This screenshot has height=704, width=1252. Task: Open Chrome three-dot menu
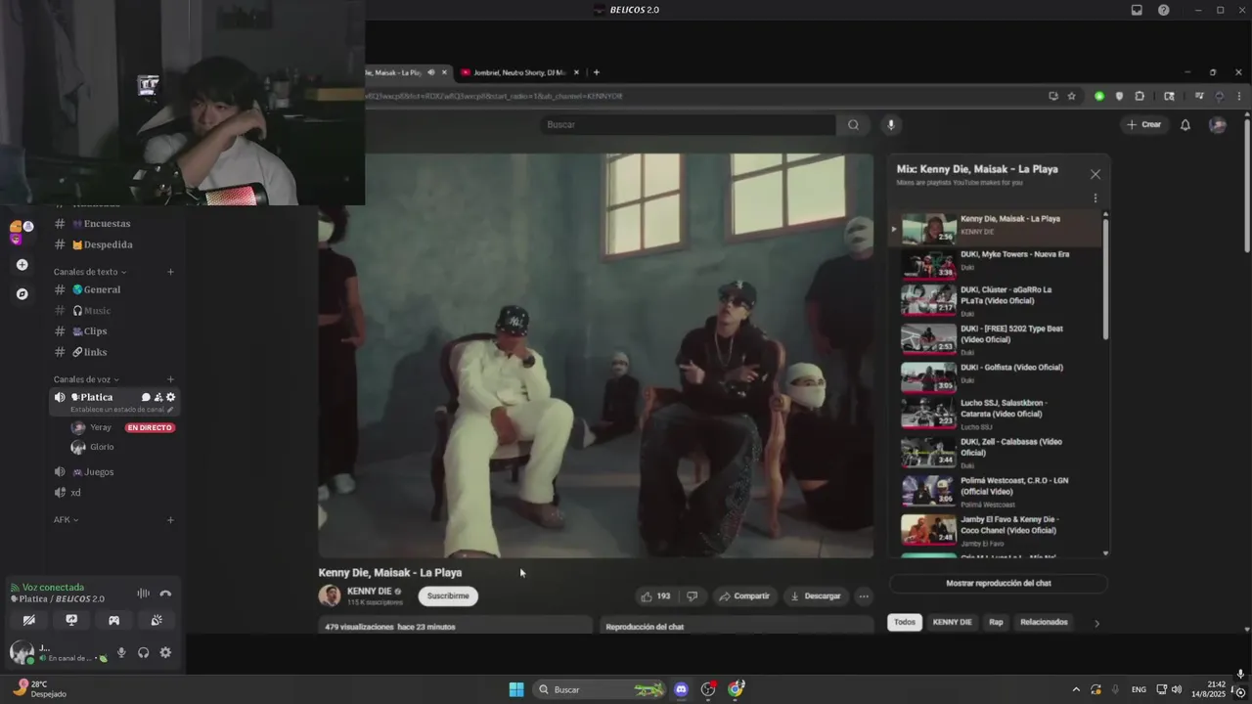point(1238,96)
